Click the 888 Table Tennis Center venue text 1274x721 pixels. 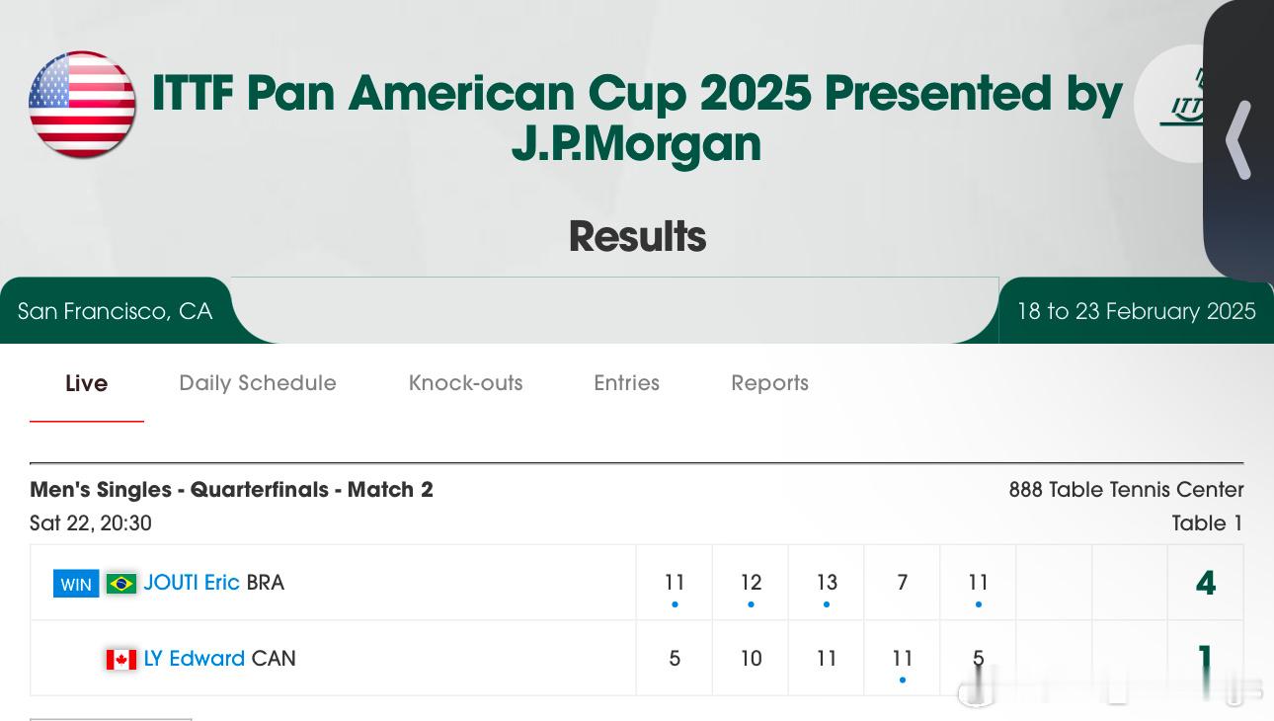point(1126,490)
